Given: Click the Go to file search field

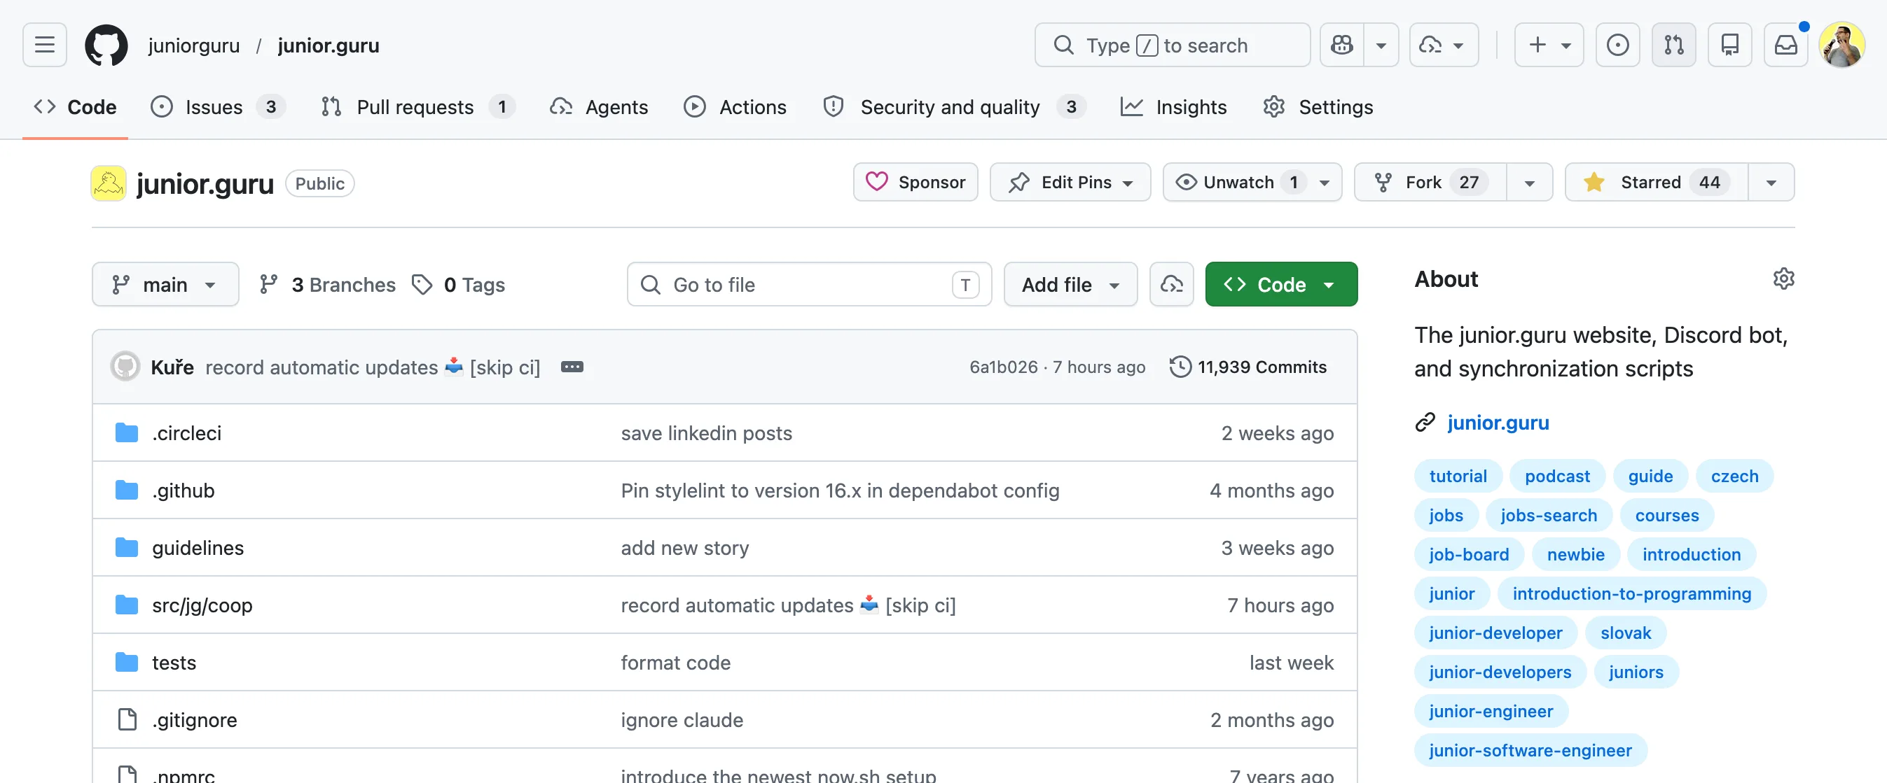Looking at the screenshot, I should pos(809,284).
